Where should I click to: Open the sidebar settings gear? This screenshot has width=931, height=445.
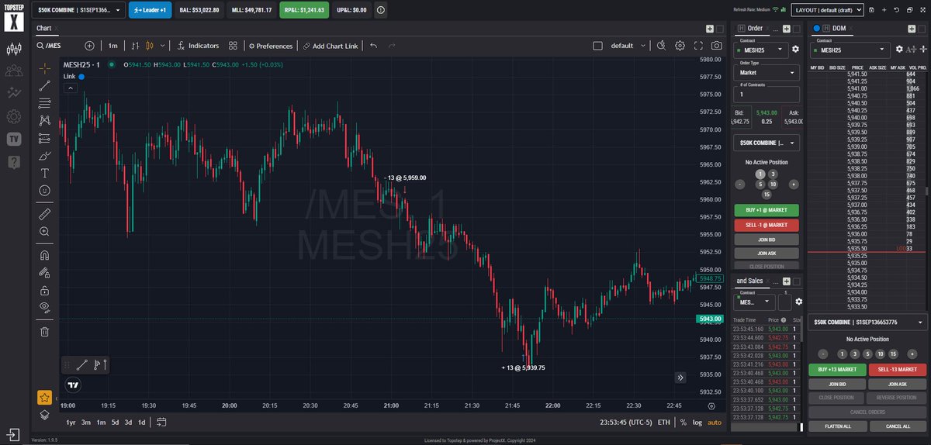(13, 117)
